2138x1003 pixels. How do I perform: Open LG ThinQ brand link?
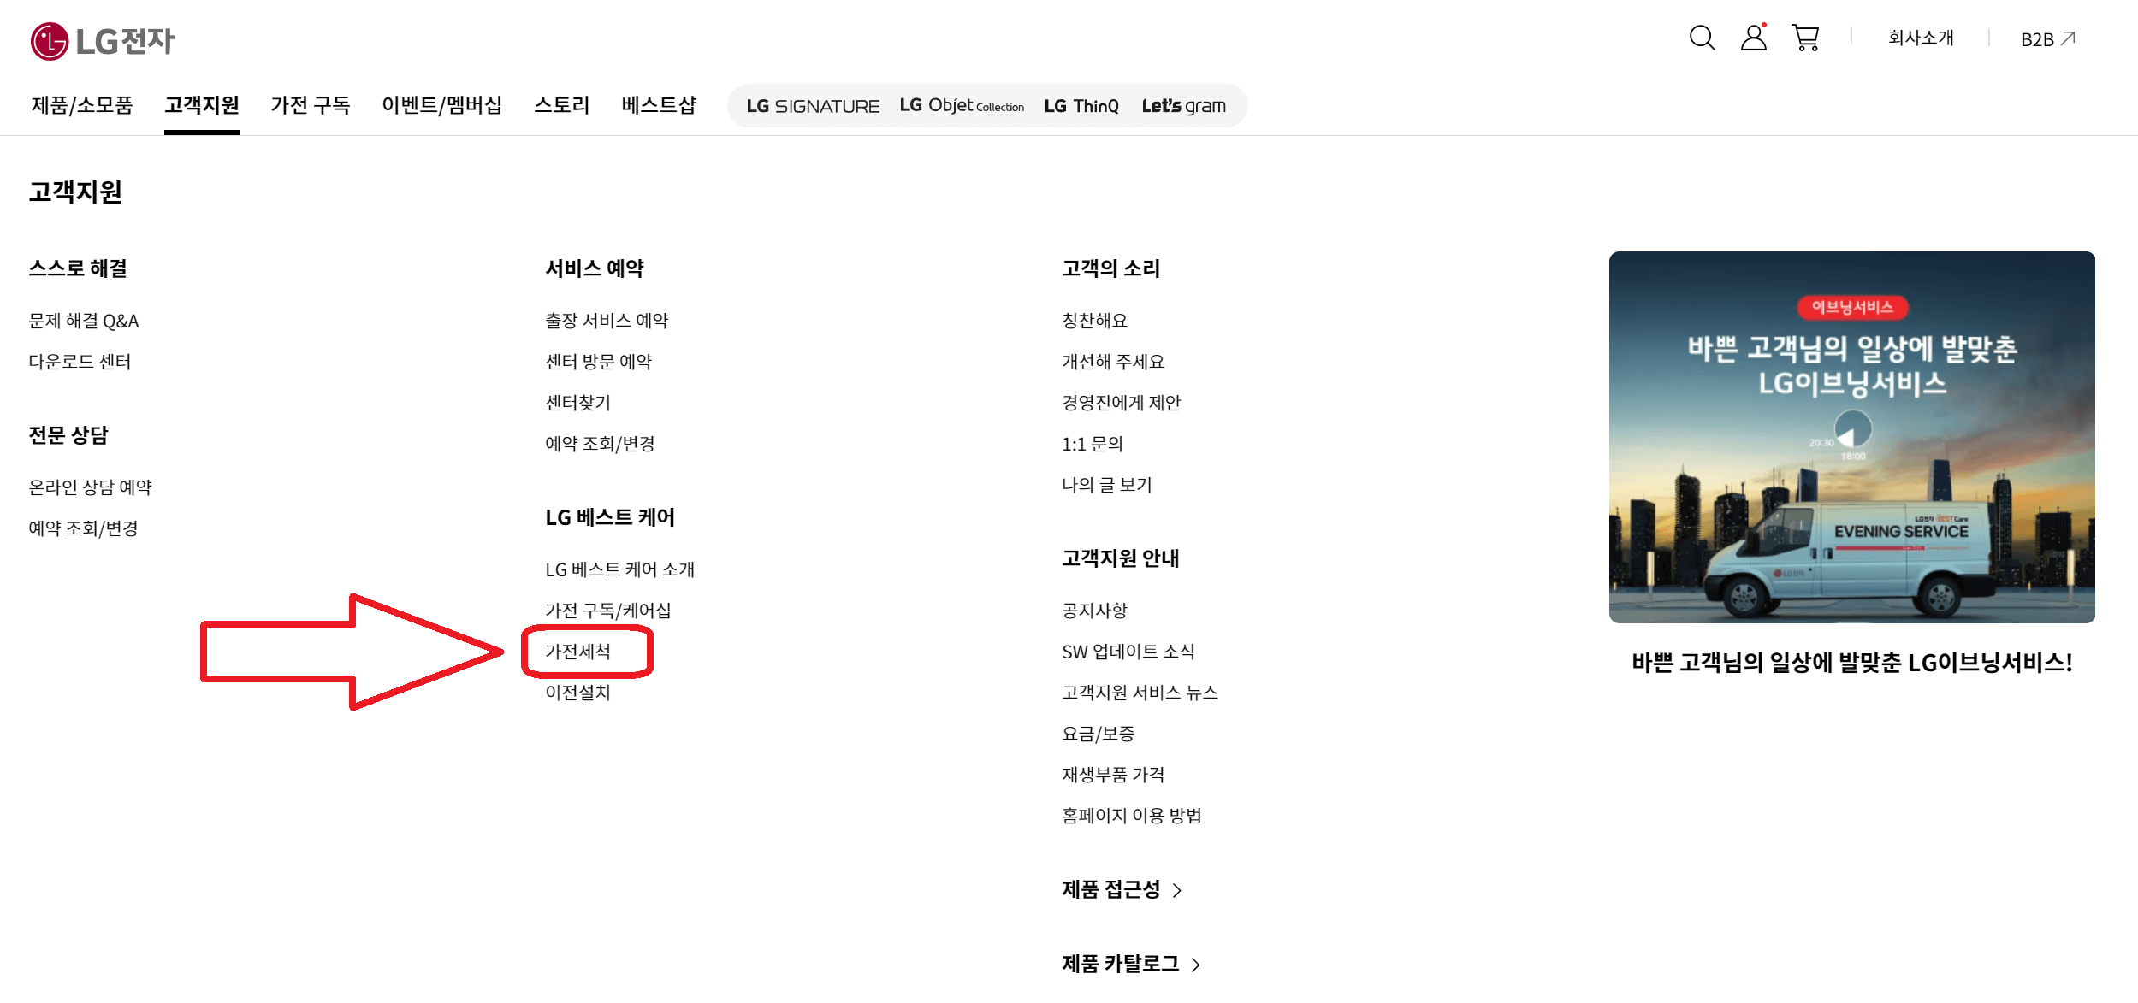pos(1081,106)
